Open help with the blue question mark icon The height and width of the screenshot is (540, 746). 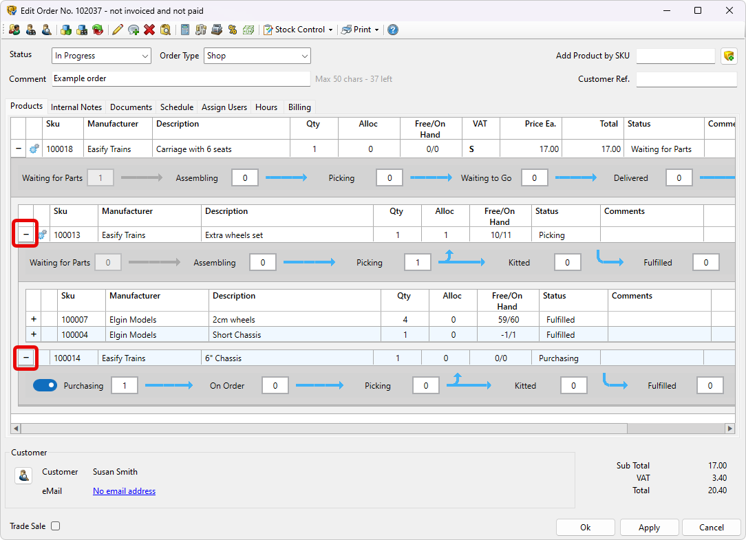point(392,30)
